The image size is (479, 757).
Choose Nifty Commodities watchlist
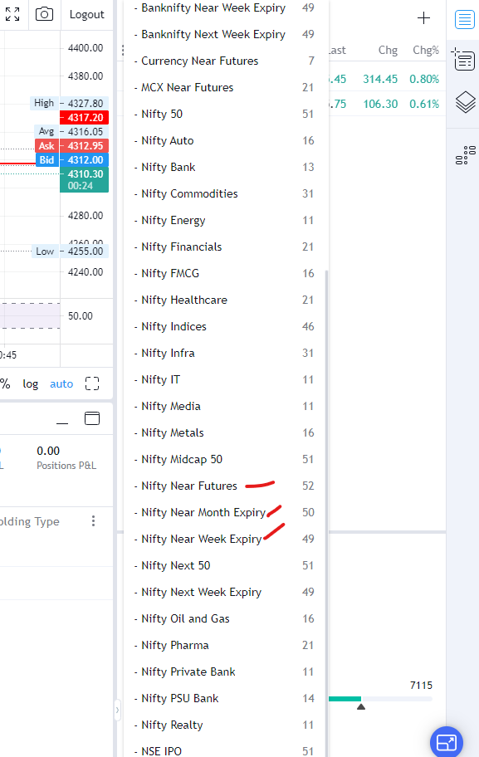coord(225,193)
